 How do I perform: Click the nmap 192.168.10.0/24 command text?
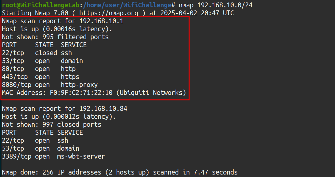(x=216, y=5)
